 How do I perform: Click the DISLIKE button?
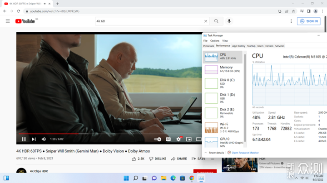click(158, 159)
